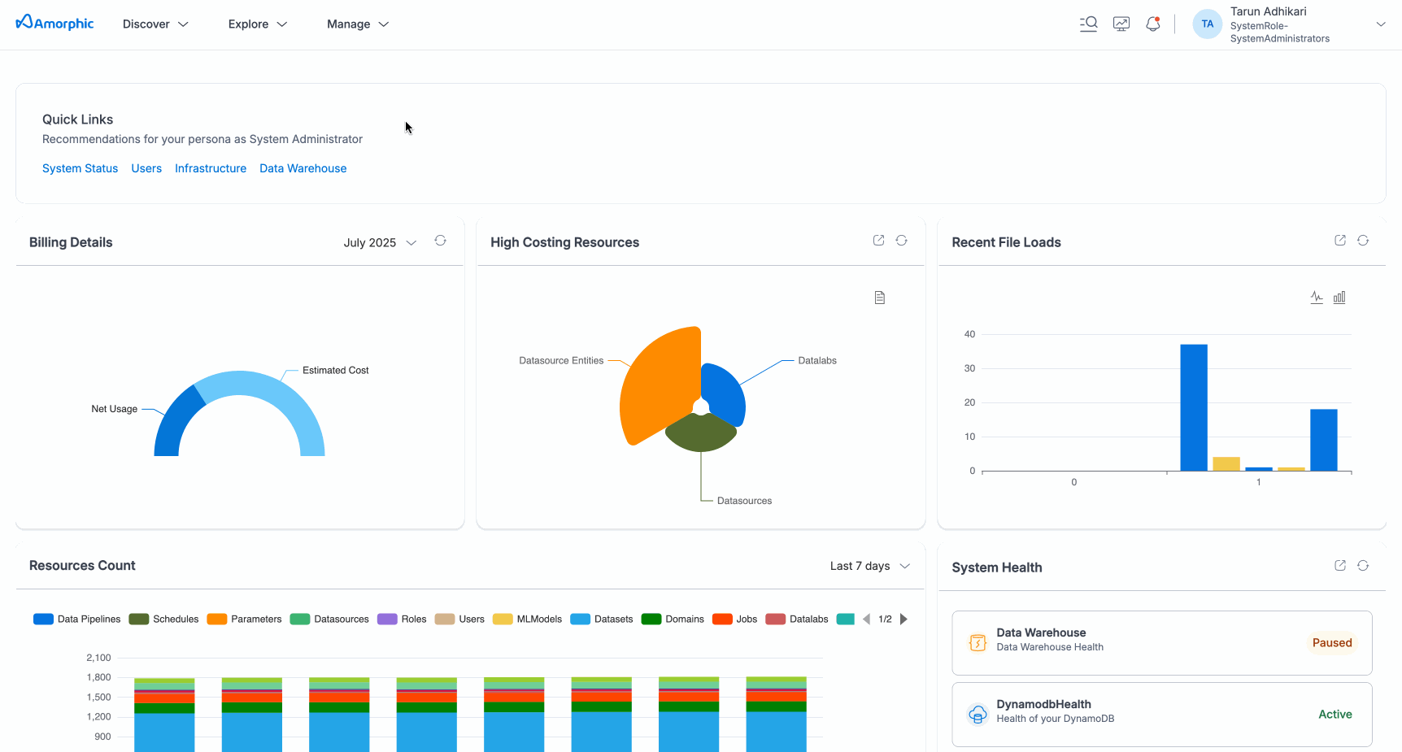The image size is (1402, 752).
Task: Click the global search icon in header
Action: [x=1088, y=24]
